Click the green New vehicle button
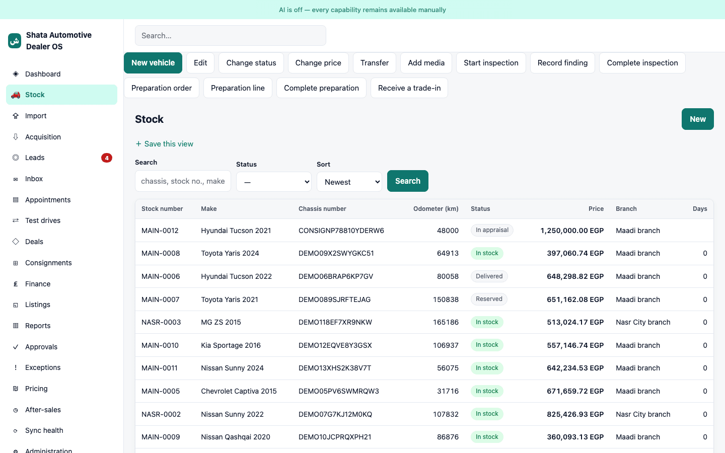This screenshot has height=453, width=725. tap(153, 63)
